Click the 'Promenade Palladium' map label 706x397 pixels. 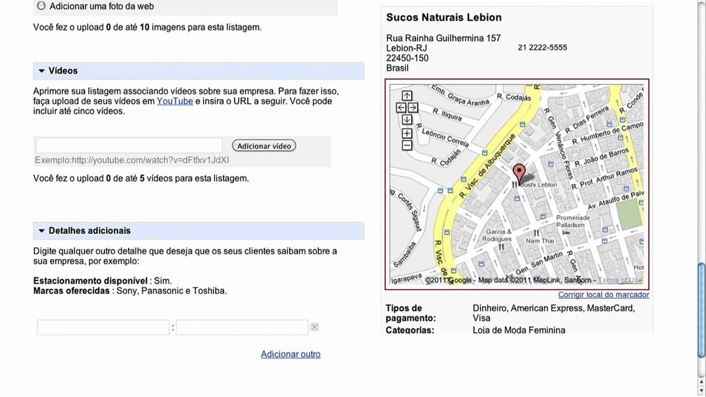[x=573, y=221]
